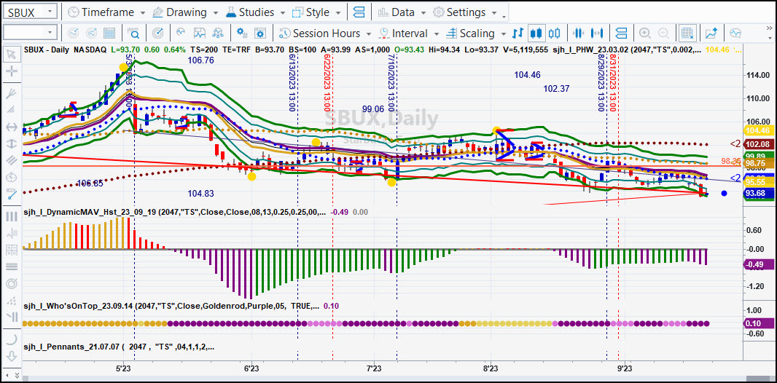Click the Interval button
The image size is (777, 383).
[403, 33]
